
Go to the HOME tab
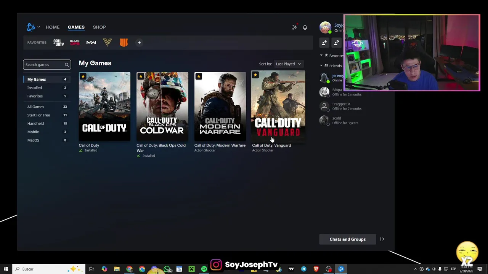pyautogui.click(x=53, y=27)
